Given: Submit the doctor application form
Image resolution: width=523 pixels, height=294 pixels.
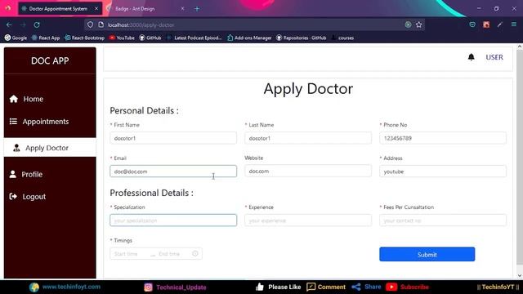Looking at the screenshot, I should [x=427, y=254].
